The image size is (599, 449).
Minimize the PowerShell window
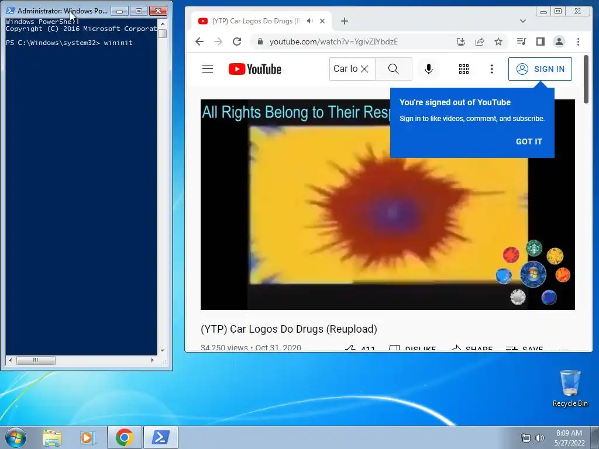click(119, 11)
